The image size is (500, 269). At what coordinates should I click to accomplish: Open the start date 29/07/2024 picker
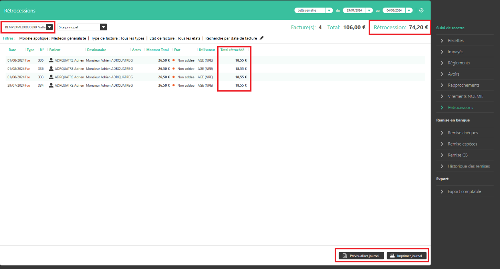click(369, 10)
